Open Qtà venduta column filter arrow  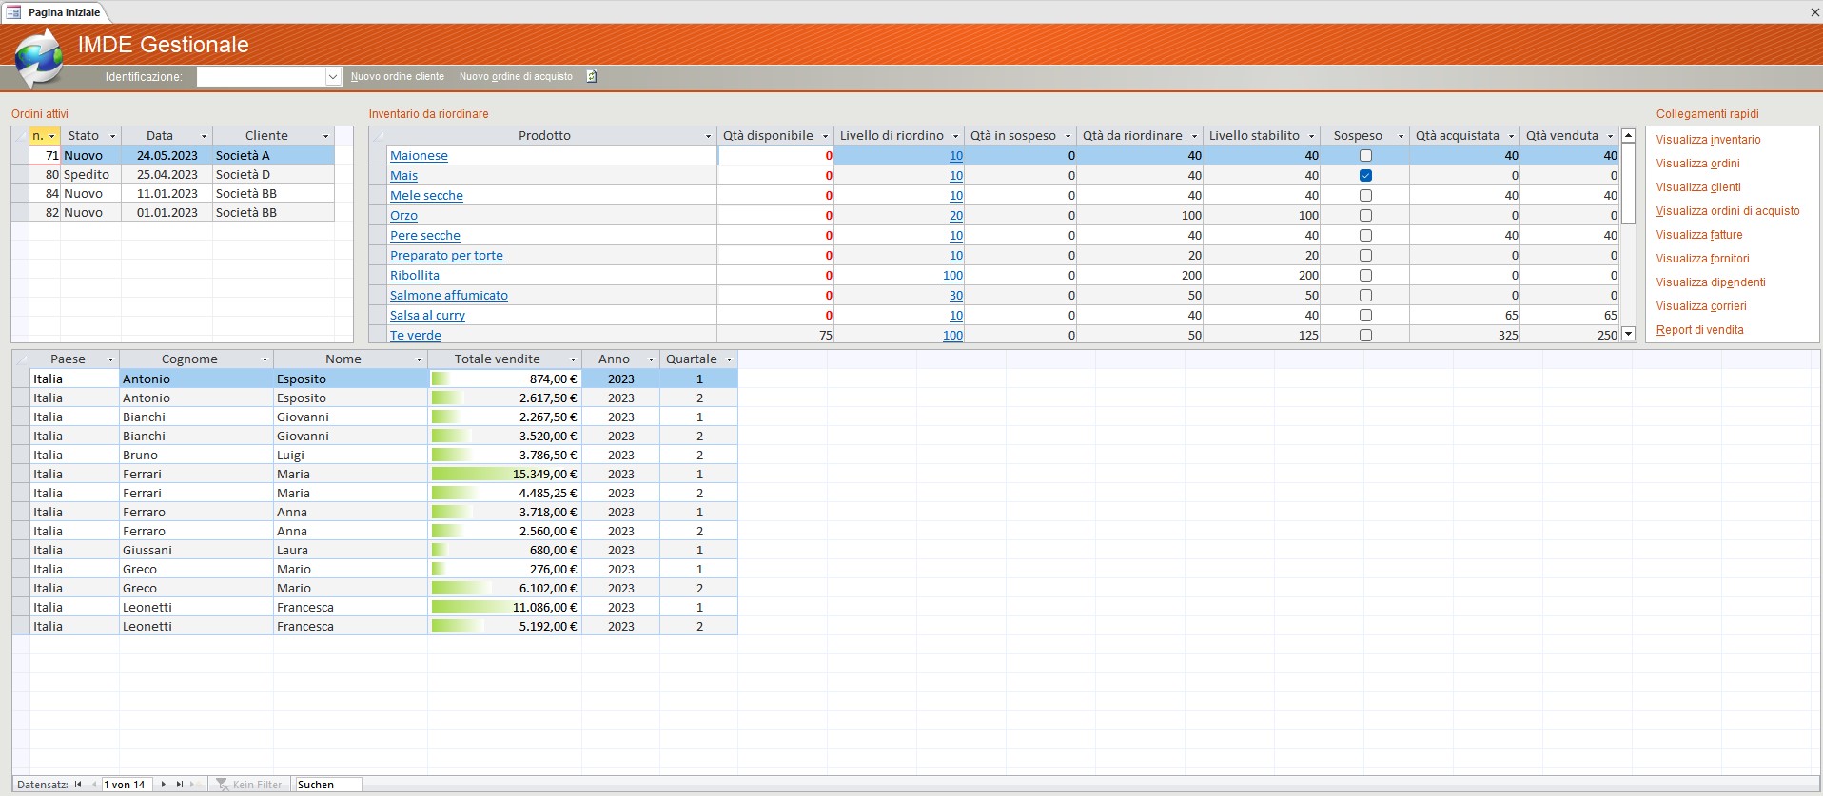(x=1610, y=136)
